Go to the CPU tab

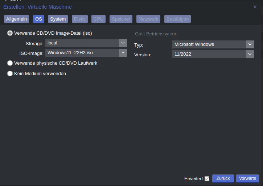[x=98, y=19]
